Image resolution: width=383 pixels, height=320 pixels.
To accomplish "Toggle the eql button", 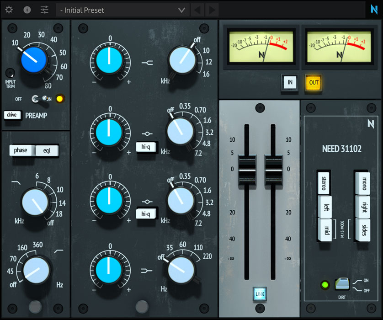I will coord(47,150).
